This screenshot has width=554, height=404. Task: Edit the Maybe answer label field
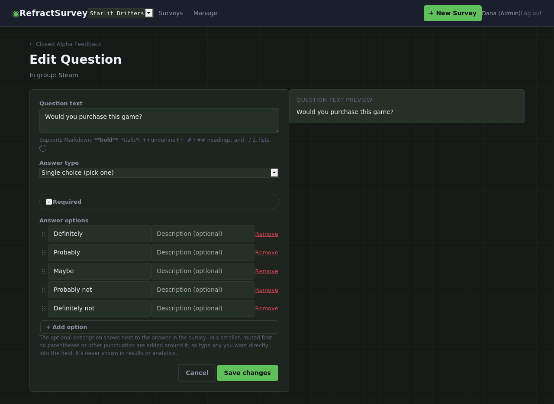100,271
